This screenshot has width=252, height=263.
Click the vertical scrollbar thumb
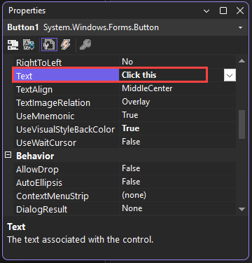[x=242, y=124]
